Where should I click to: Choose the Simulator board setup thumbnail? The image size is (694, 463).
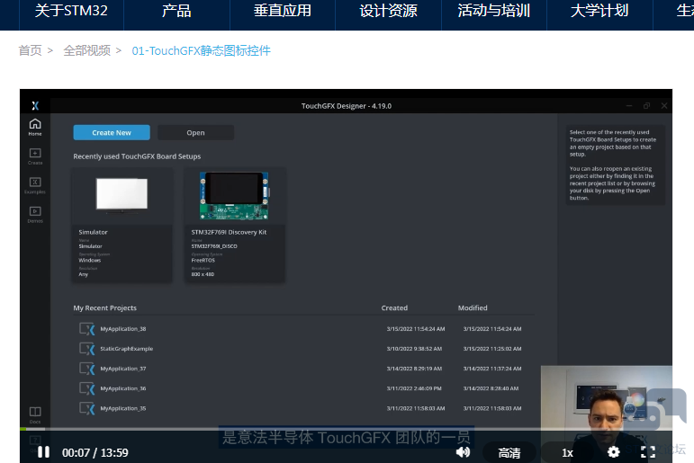click(x=122, y=194)
